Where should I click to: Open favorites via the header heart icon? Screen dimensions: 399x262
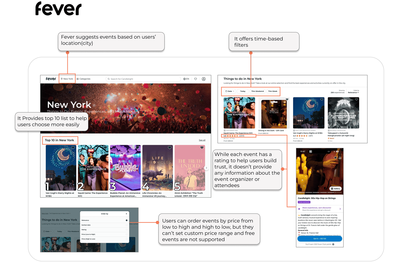tap(196, 79)
